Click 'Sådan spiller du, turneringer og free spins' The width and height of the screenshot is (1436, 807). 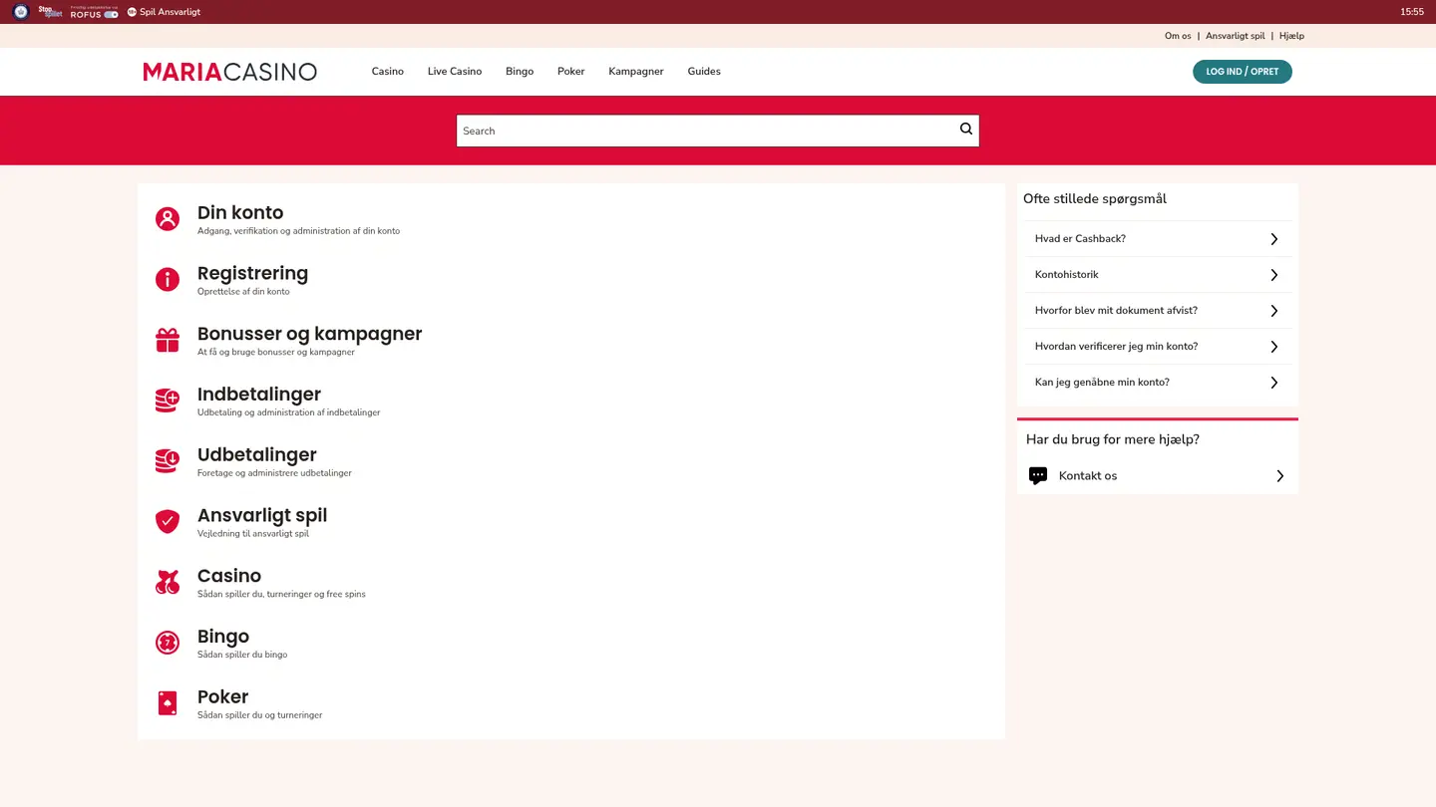point(281,594)
